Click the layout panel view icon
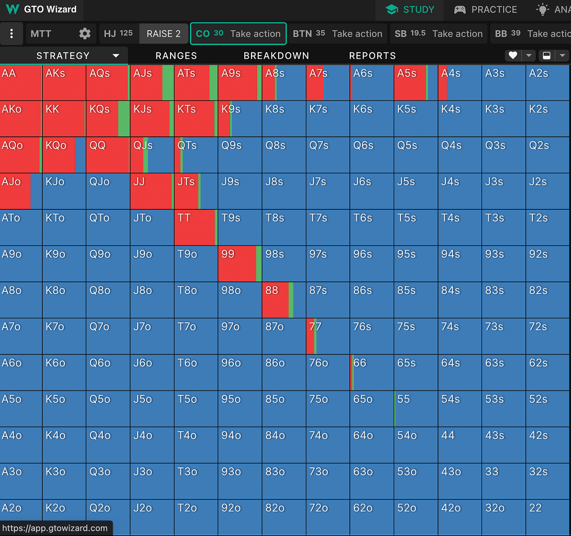This screenshot has width=571, height=536. coord(546,56)
